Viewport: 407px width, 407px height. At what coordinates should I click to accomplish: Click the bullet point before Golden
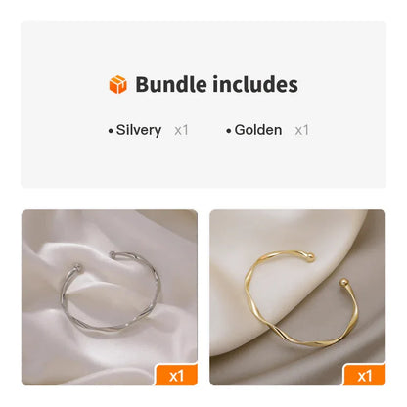[229, 131]
